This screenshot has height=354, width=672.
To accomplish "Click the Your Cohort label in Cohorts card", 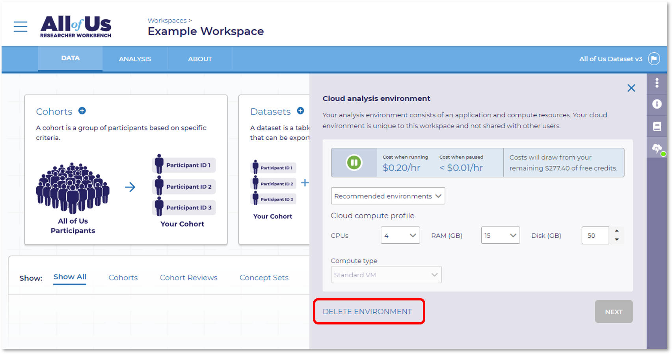I will pos(182,224).
